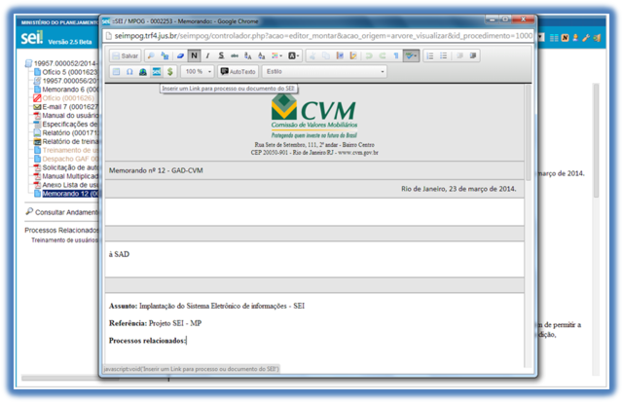The image size is (623, 403).
Task: Insert special character with omega icon
Action: (x=129, y=72)
